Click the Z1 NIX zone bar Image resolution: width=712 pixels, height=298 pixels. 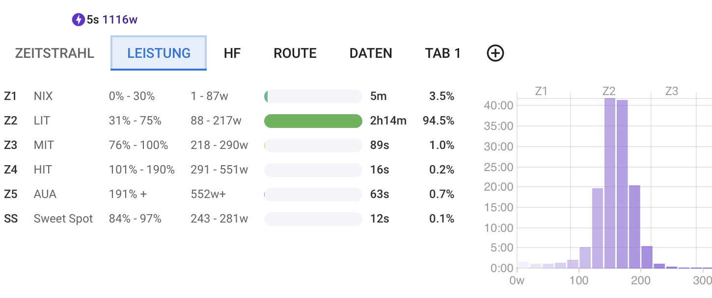pyautogui.click(x=313, y=96)
